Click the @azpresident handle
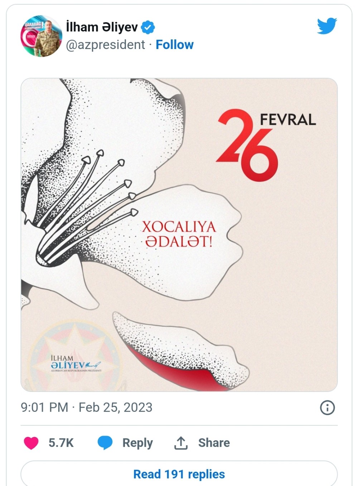This screenshot has width=358, height=486. 106,45
